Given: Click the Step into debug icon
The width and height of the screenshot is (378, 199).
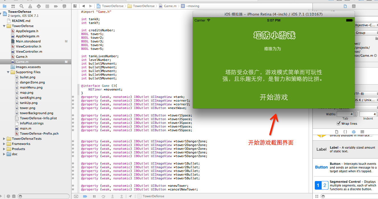Looking at the screenshot, I should click(x=113, y=196).
